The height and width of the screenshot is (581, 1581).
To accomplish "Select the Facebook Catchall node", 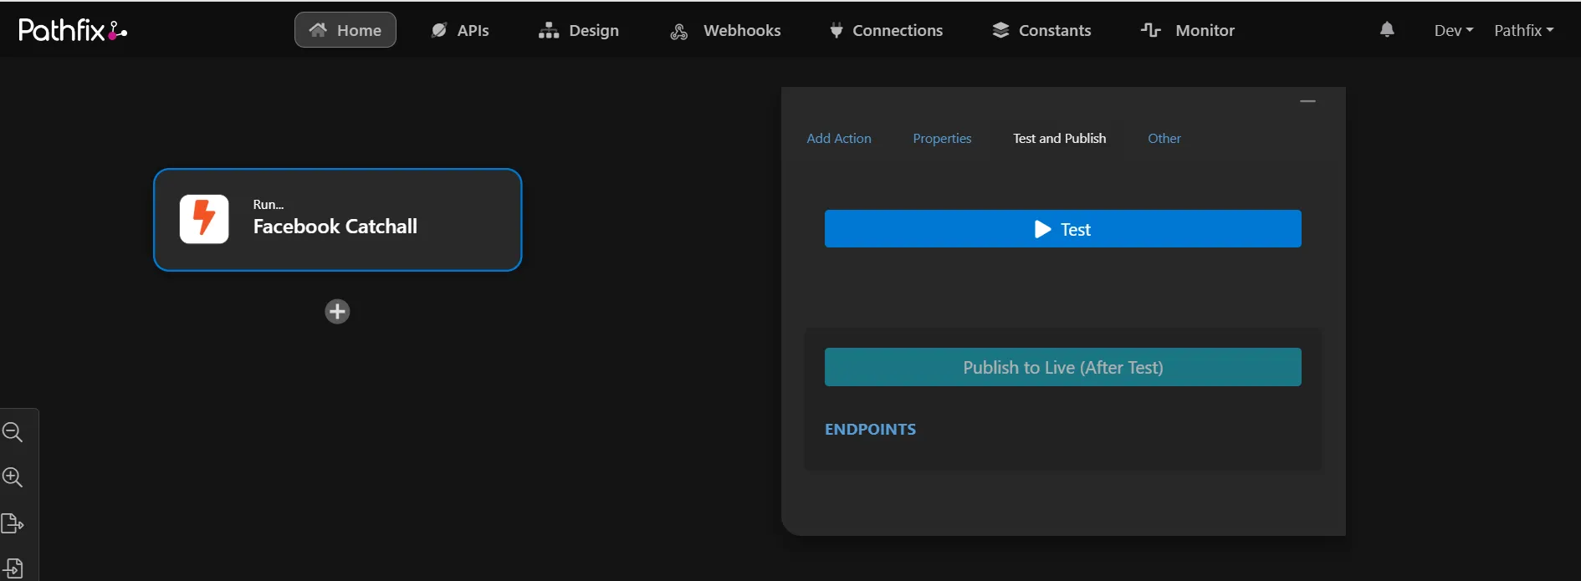I will coord(338,220).
